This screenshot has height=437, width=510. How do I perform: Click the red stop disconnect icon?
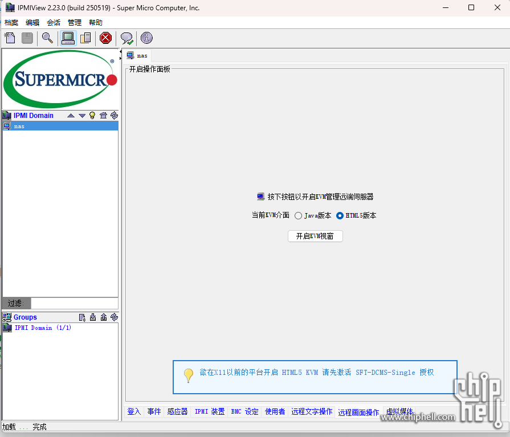(105, 38)
